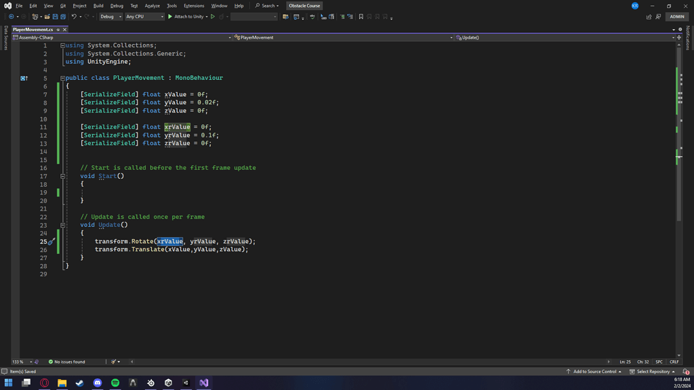
Task: Click the bookmark icon in the toolbar
Action: coord(361,17)
